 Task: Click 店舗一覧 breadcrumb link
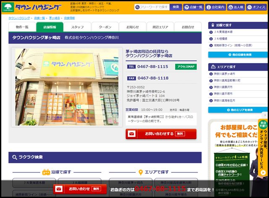click(40, 18)
